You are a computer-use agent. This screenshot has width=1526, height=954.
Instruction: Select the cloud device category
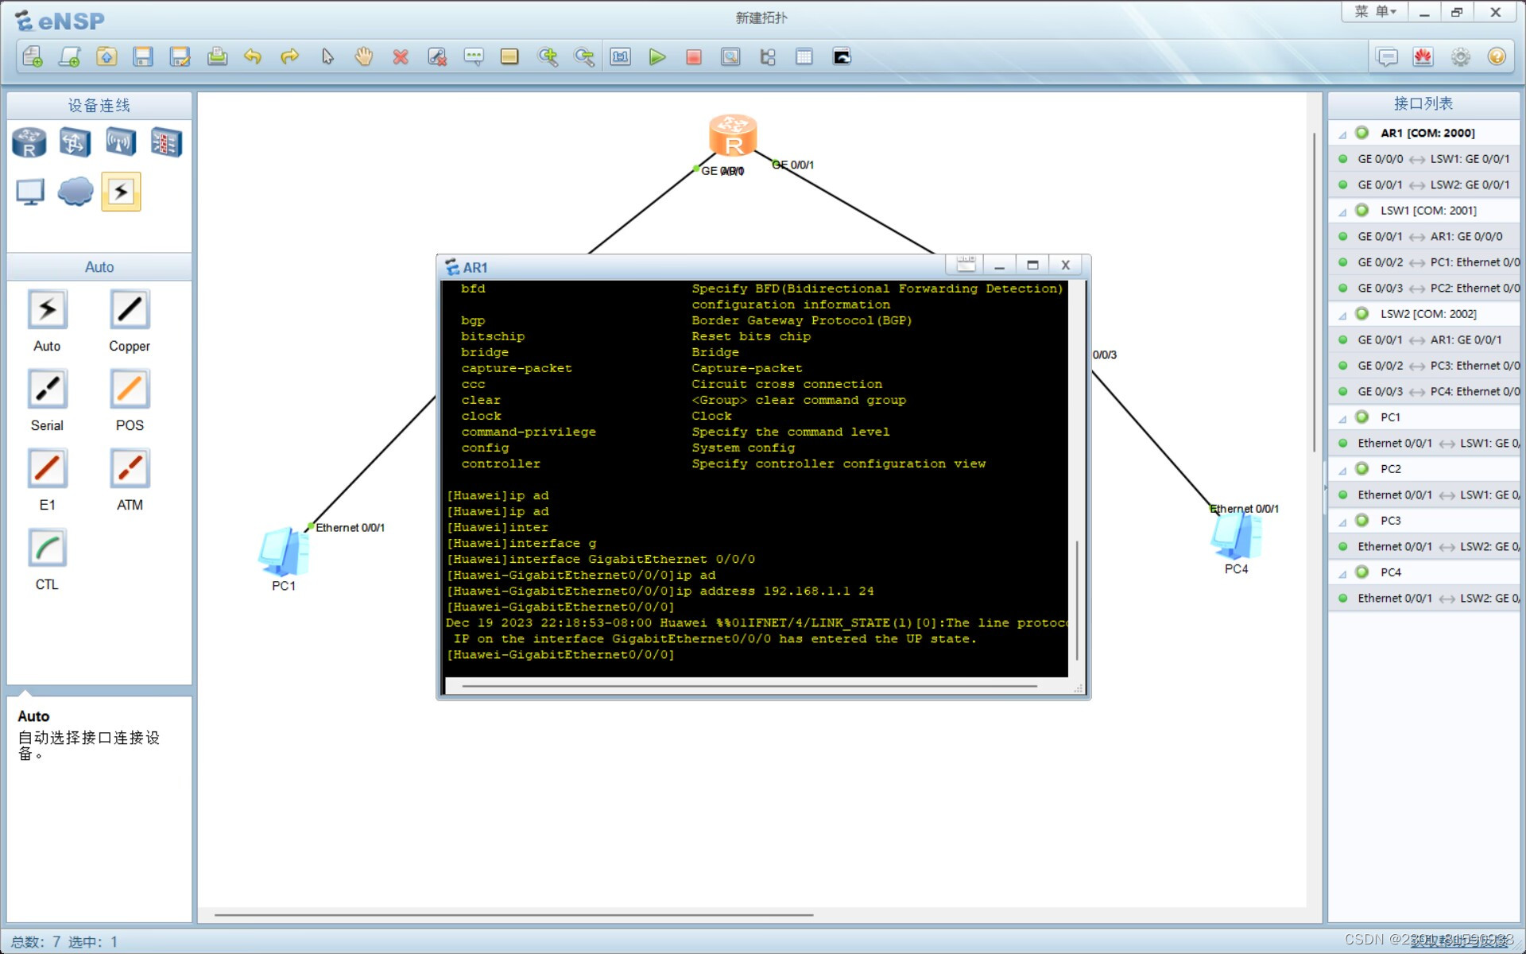(x=76, y=192)
